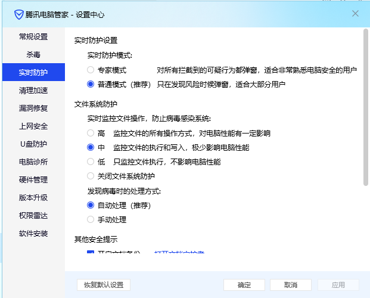
Task: Click the vertical scrollbar thumb
Action: (x=366, y=107)
